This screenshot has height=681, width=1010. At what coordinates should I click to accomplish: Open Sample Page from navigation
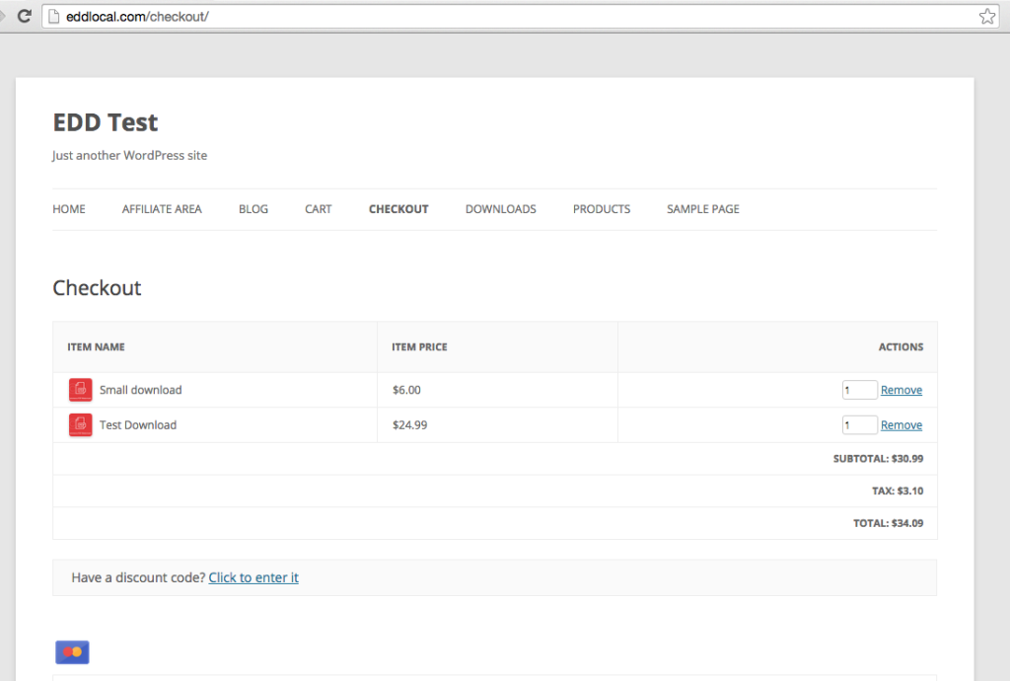(x=702, y=209)
